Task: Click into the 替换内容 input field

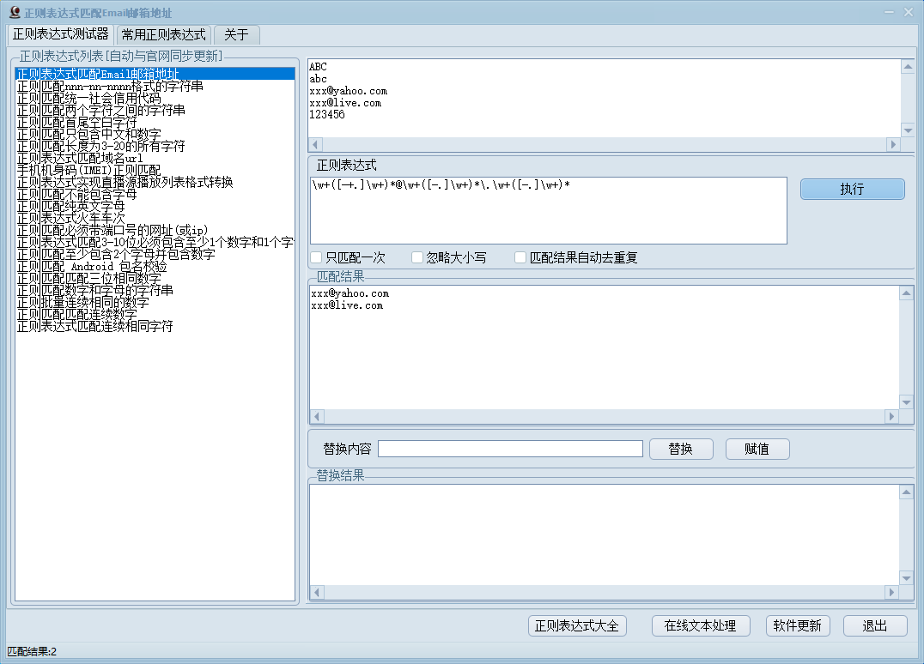Action: pos(510,449)
